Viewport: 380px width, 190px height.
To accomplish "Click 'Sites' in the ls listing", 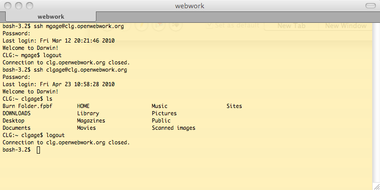I will 234,106.
